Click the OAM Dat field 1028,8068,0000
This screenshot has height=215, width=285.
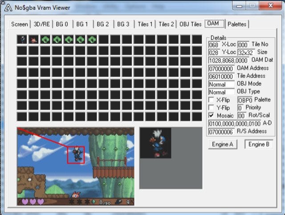point(228,61)
